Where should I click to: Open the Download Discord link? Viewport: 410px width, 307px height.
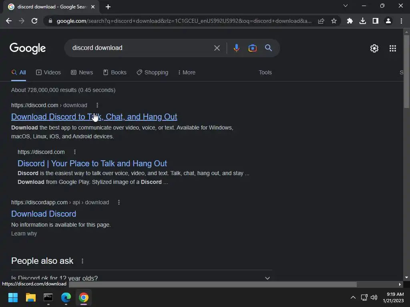44,214
